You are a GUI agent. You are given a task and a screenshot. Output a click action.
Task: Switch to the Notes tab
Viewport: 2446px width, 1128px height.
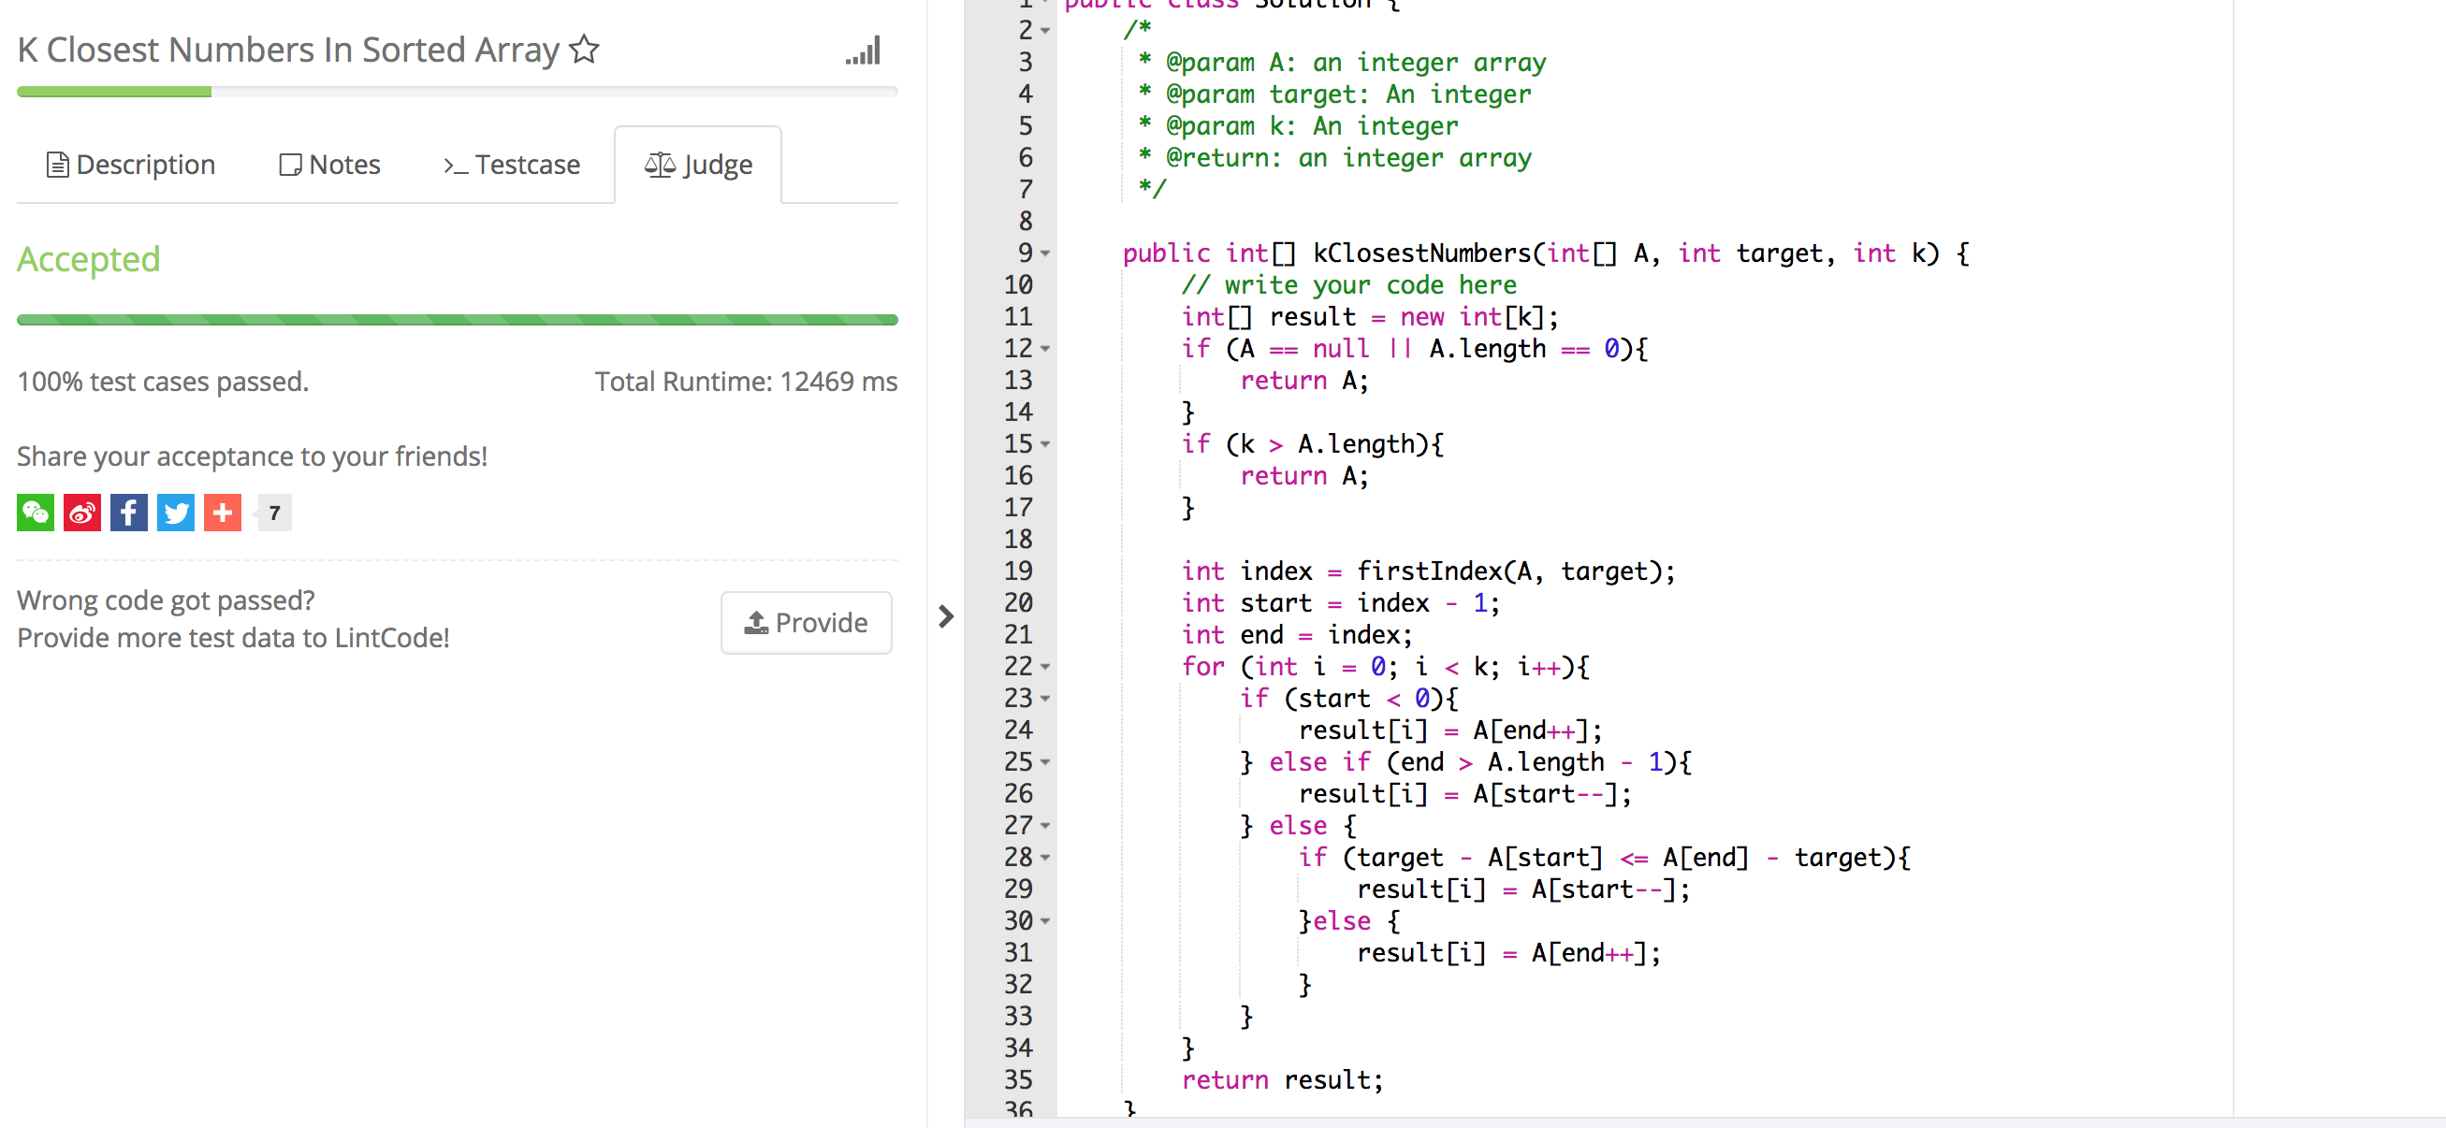coord(329,165)
